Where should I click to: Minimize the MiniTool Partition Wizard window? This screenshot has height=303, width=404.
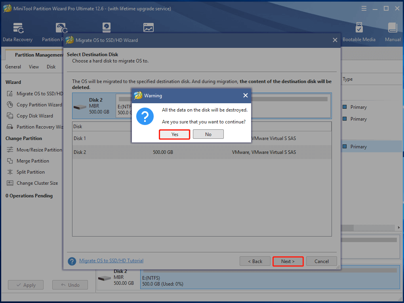click(375, 8)
